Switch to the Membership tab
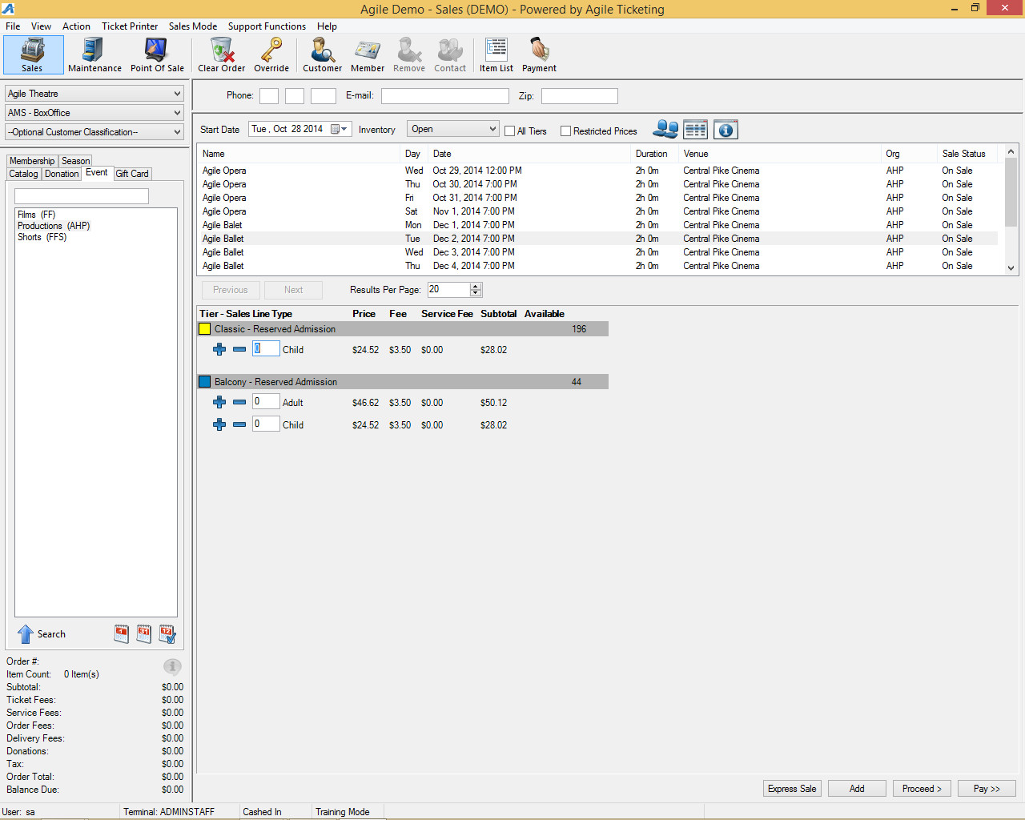The image size is (1025, 820). [32, 161]
